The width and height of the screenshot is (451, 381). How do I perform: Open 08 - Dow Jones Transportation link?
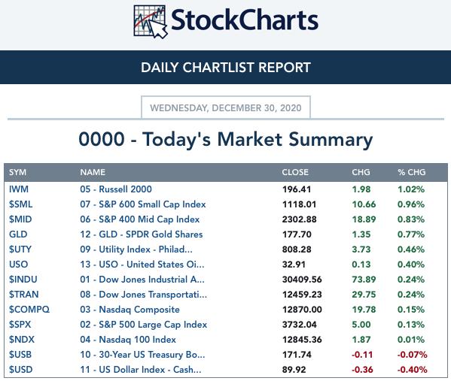pyautogui.click(x=143, y=295)
